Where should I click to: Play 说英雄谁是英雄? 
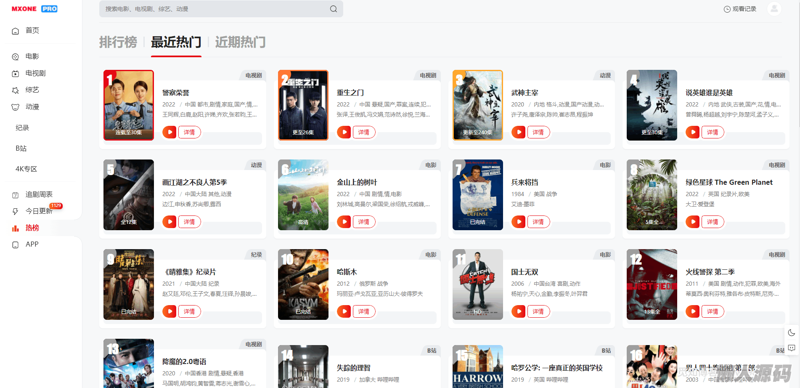[693, 132]
